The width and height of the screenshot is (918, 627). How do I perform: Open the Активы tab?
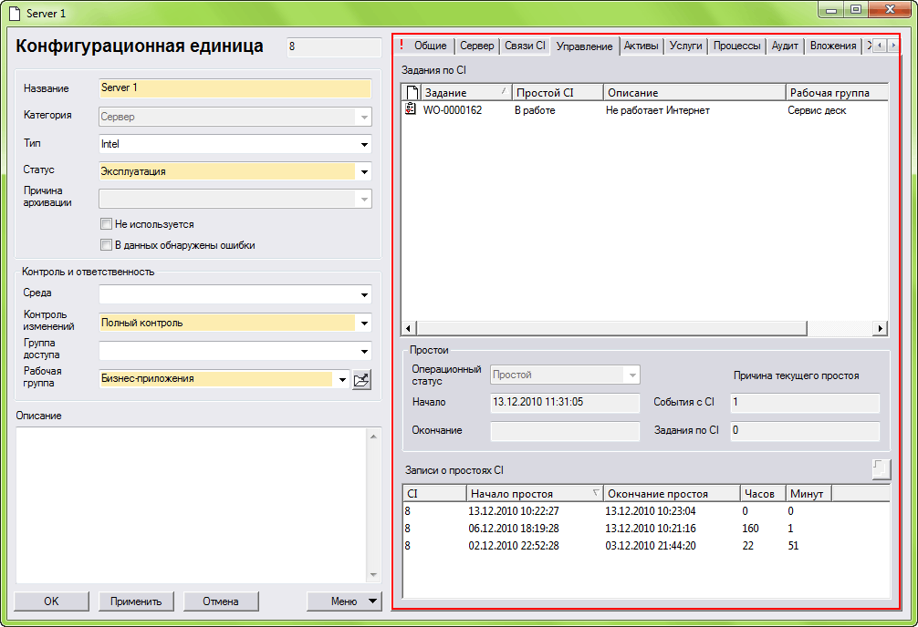point(642,46)
